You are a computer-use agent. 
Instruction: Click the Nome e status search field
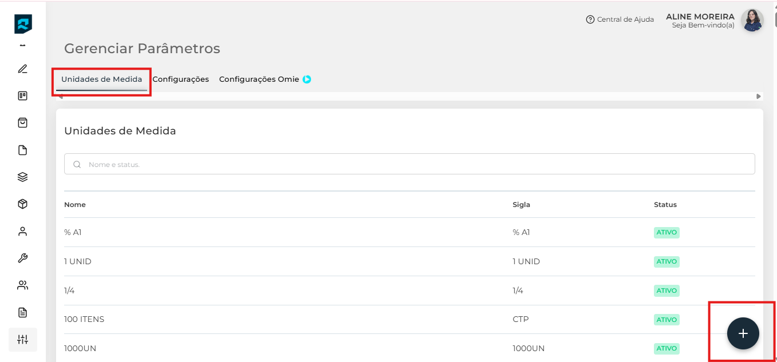coord(409,164)
